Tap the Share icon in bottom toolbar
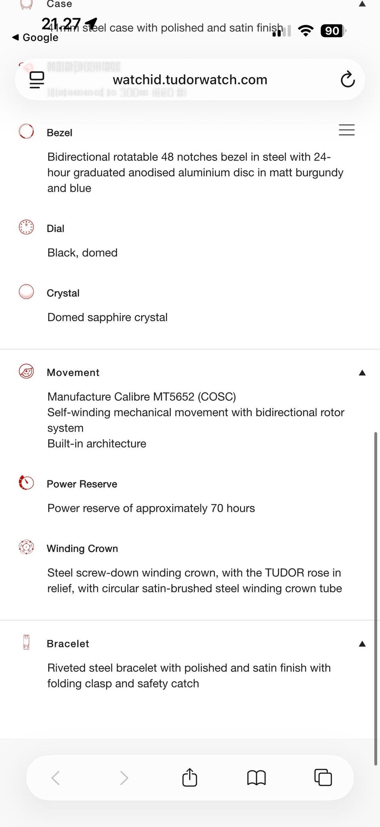380x827 pixels. click(x=190, y=777)
